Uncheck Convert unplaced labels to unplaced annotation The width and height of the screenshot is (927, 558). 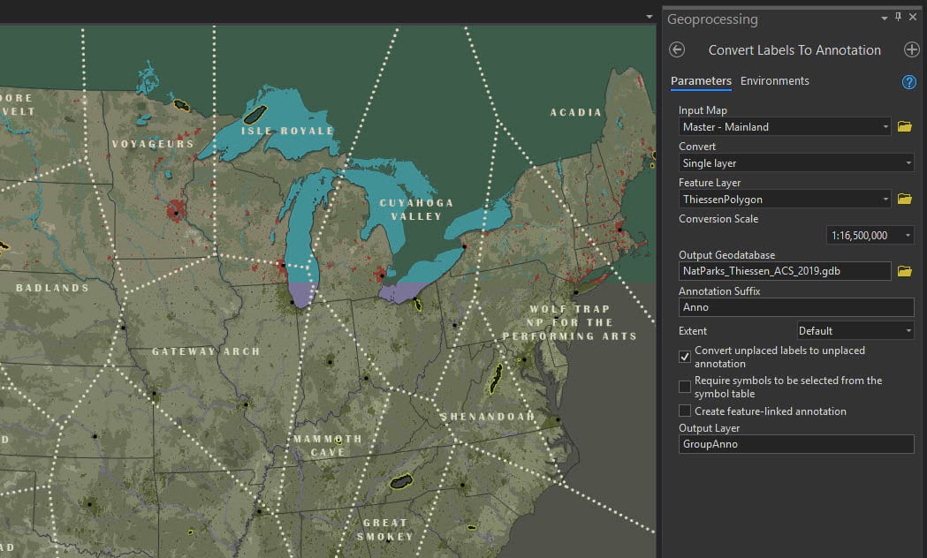coord(685,357)
